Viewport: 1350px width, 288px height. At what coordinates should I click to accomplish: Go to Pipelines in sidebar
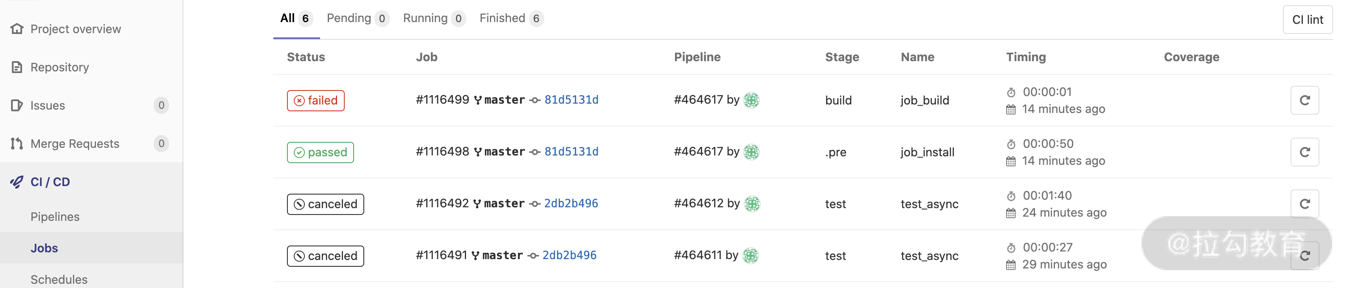pyautogui.click(x=55, y=217)
